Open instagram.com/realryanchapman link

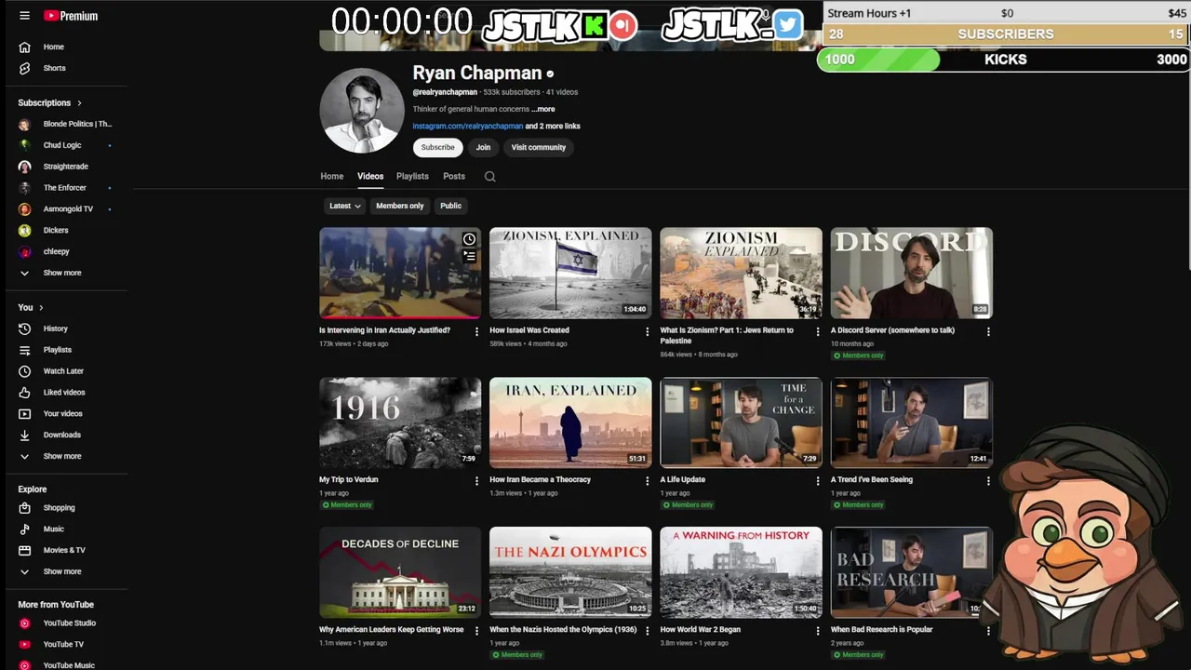pyautogui.click(x=468, y=127)
